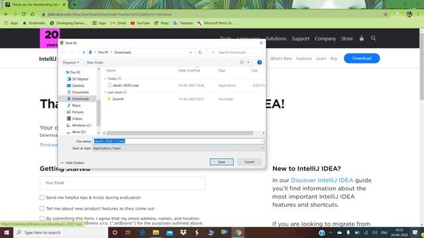This screenshot has width=424, height=238.
Task: Open Chrome's three-dot menu
Action: point(418,15)
